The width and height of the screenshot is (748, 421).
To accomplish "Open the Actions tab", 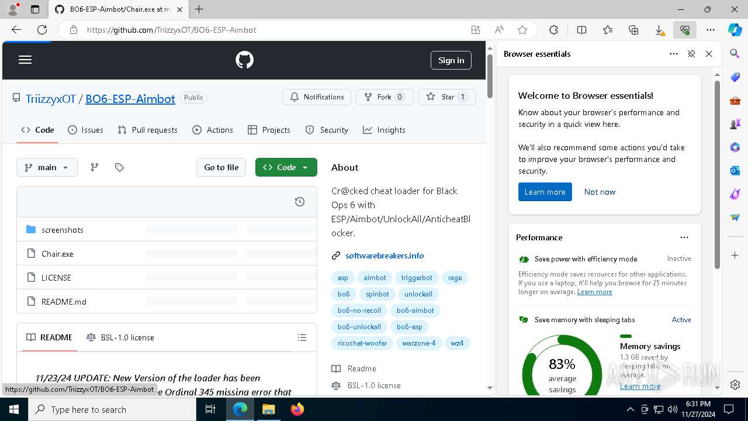I will point(213,130).
